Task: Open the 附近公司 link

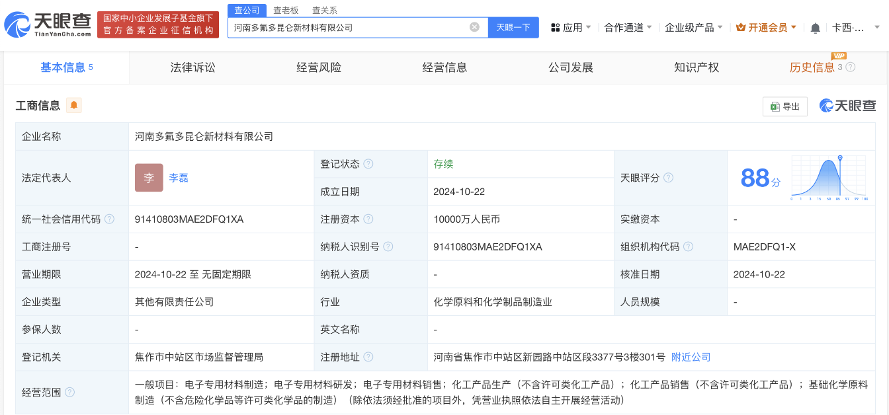Action: (x=691, y=357)
